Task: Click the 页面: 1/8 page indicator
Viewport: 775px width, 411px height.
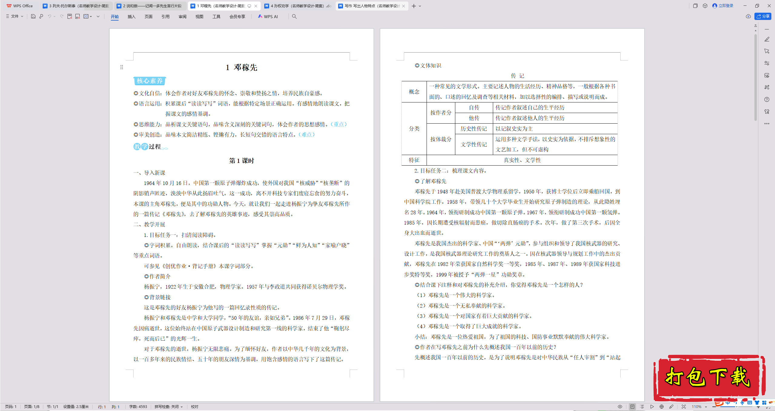Action: [32, 407]
